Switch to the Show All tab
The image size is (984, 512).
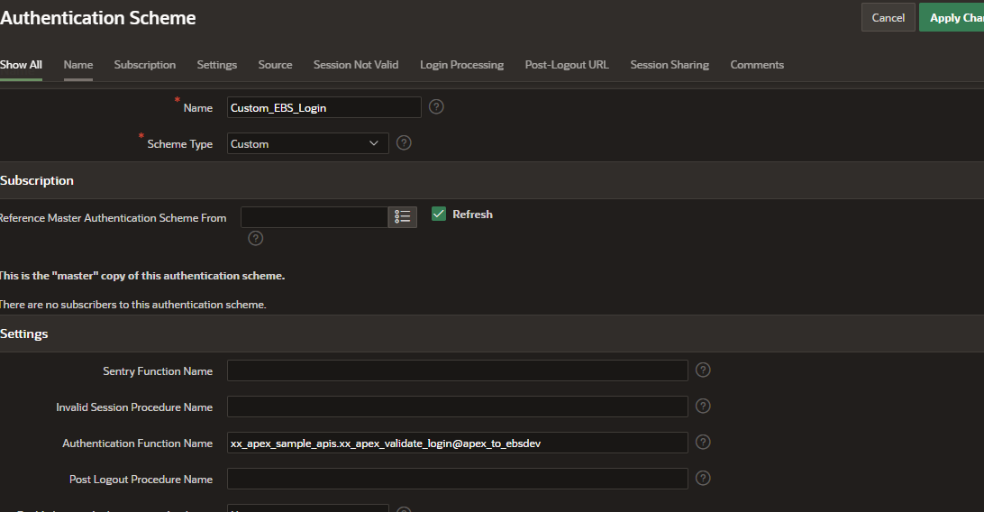pyautogui.click(x=21, y=65)
